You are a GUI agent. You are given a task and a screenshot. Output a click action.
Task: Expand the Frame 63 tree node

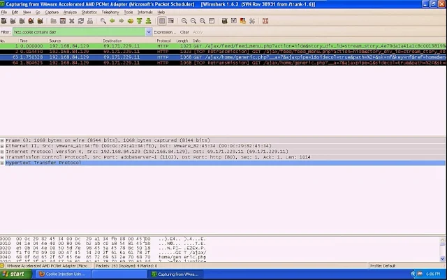pos(2,140)
